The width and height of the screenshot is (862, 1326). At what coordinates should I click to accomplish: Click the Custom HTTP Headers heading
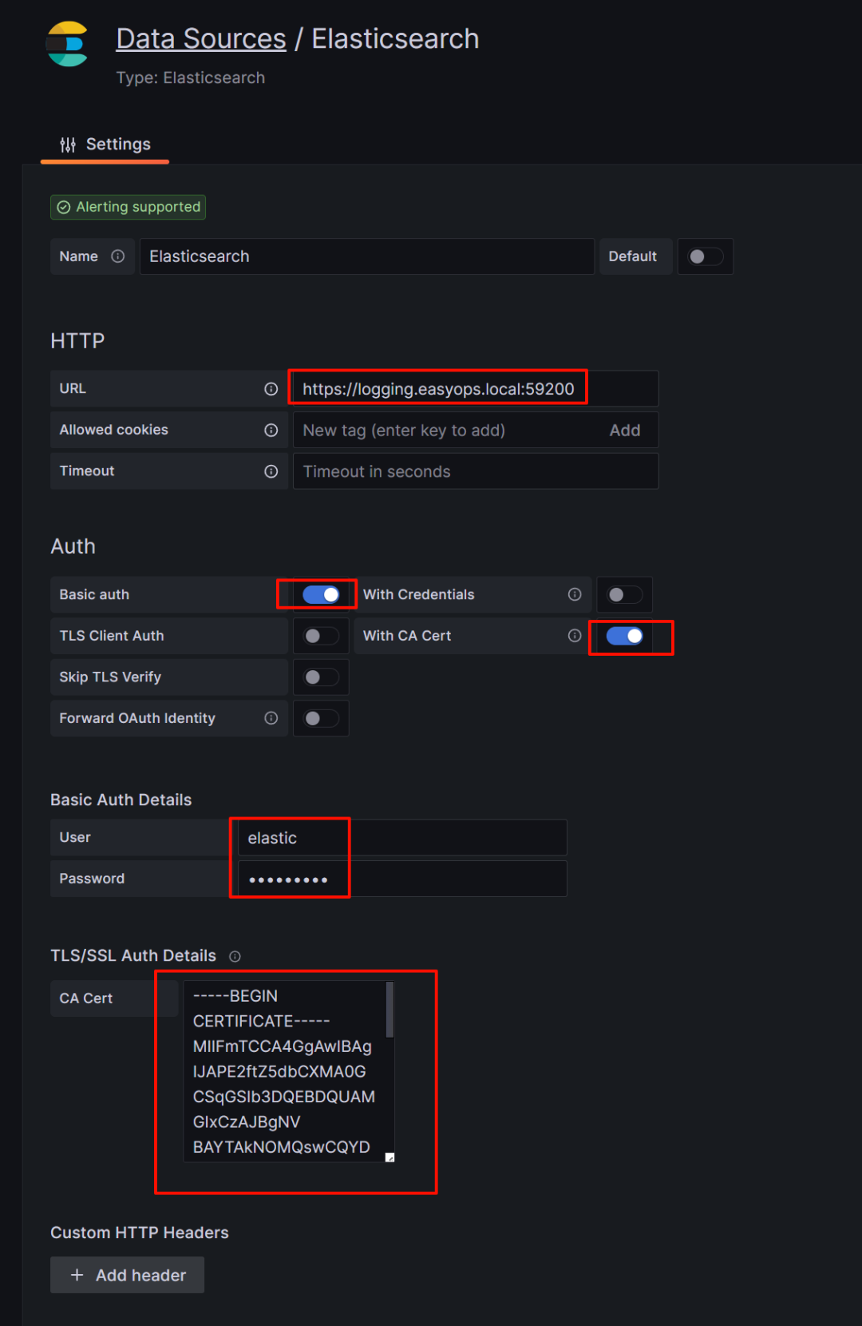coord(140,1233)
